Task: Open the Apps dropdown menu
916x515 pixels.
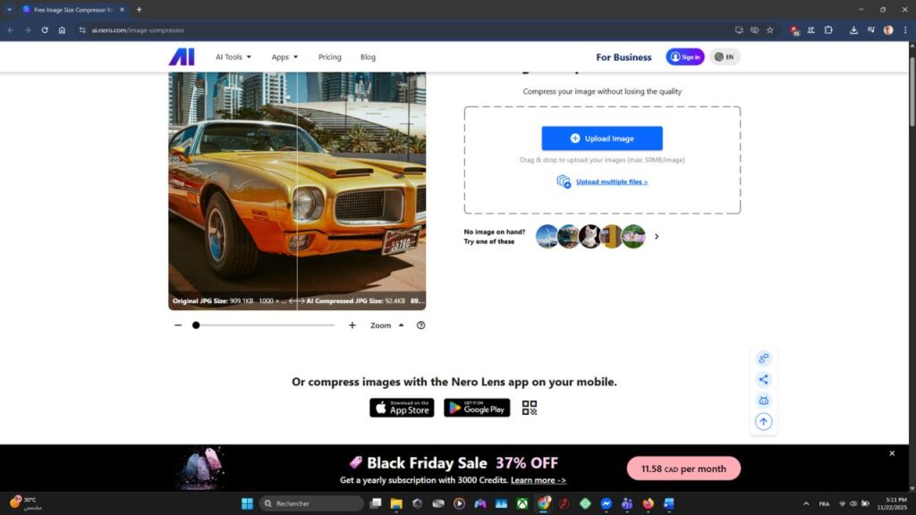Action: pyautogui.click(x=284, y=57)
